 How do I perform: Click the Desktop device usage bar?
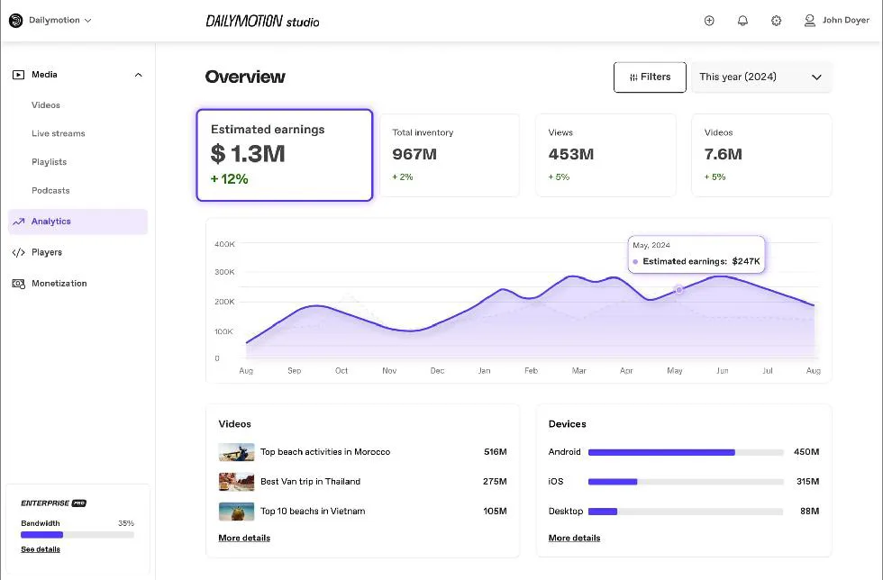pos(686,512)
